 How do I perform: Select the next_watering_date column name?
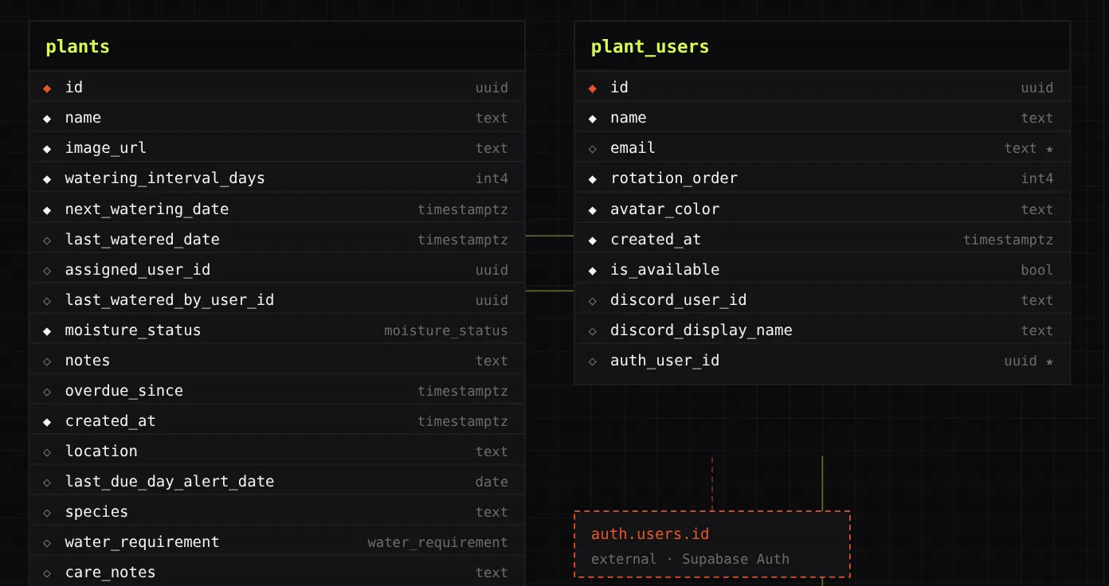(147, 209)
